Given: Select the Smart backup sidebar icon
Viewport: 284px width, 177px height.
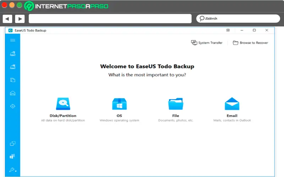Looking at the screenshot, I should [13, 106].
